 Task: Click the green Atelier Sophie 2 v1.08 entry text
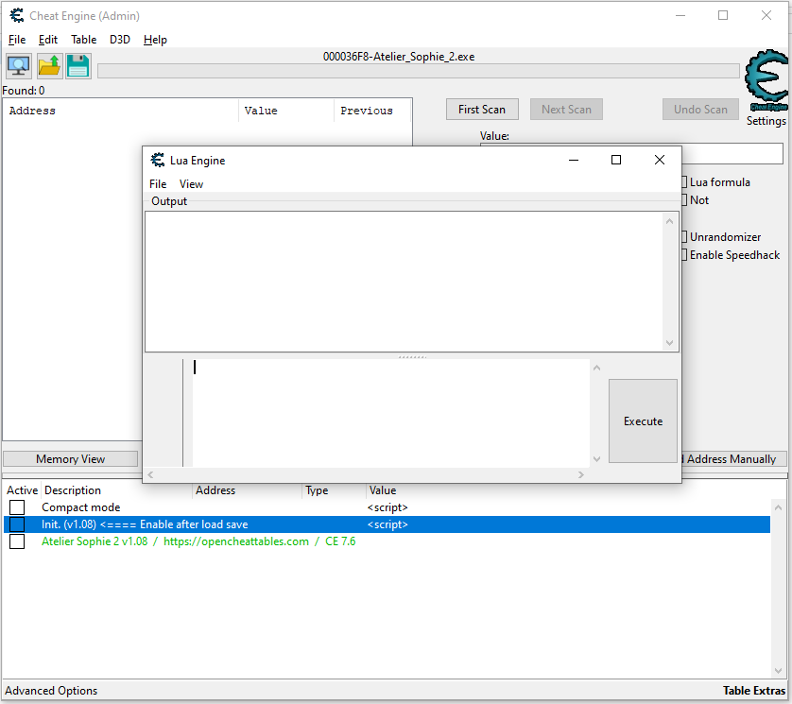pos(198,541)
